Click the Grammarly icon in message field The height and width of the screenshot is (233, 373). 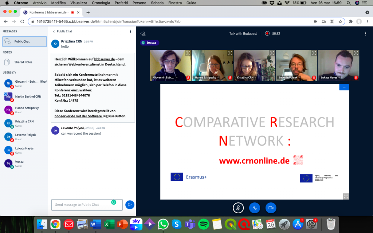(114, 202)
